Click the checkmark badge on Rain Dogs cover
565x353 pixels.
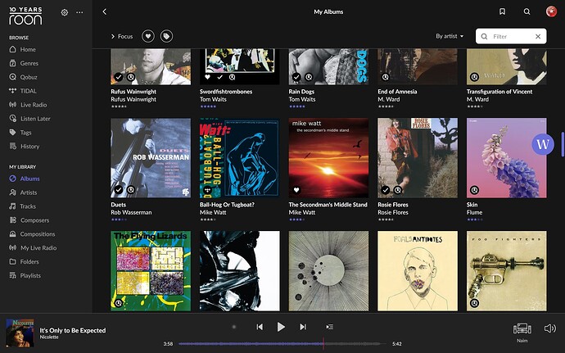coord(296,77)
